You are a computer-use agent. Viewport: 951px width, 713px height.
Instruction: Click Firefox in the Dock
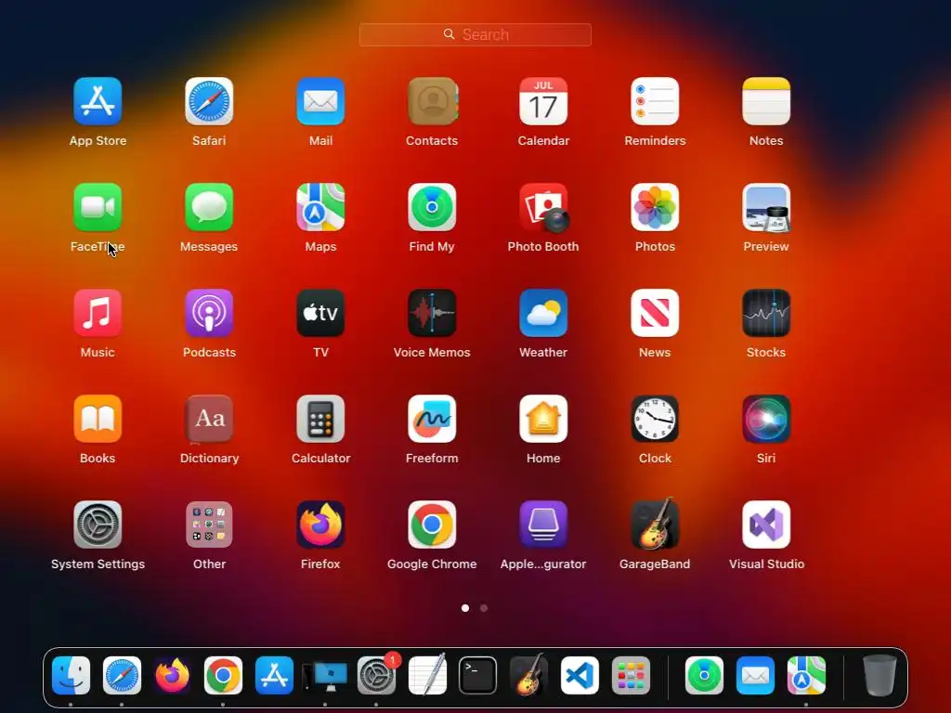click(172, 676)
